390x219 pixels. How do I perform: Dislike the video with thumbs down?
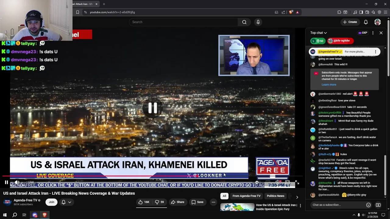tap(160, 202)
